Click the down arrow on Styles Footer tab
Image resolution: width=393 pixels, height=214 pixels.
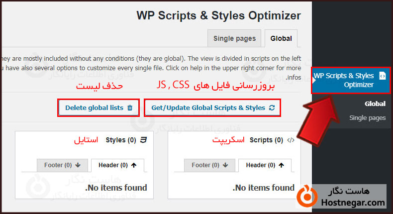79,165
